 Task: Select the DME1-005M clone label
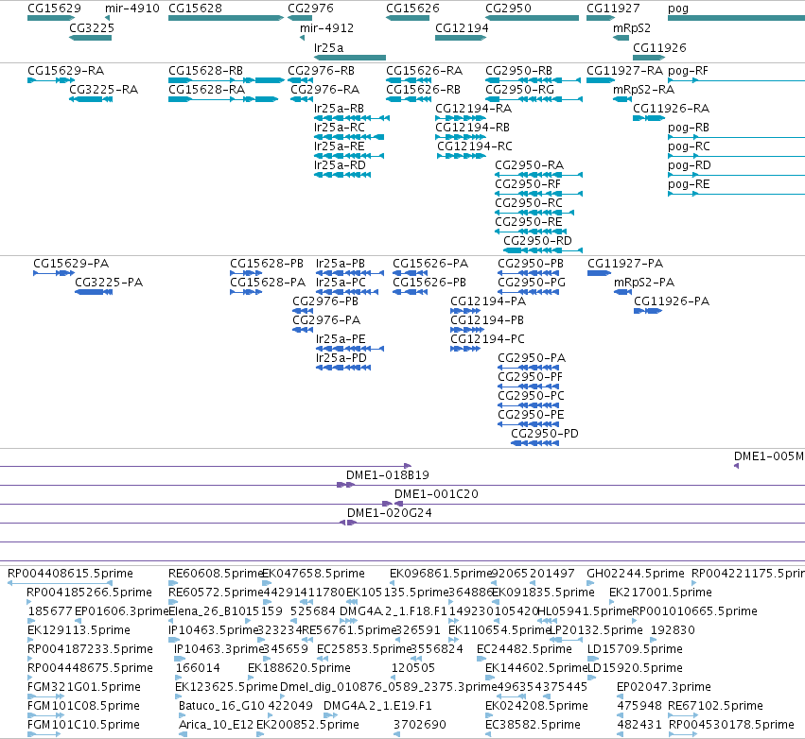pos(768,455)
